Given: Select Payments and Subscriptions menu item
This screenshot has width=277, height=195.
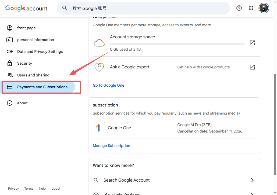Looking at the screenshot, I should point(42,87).
